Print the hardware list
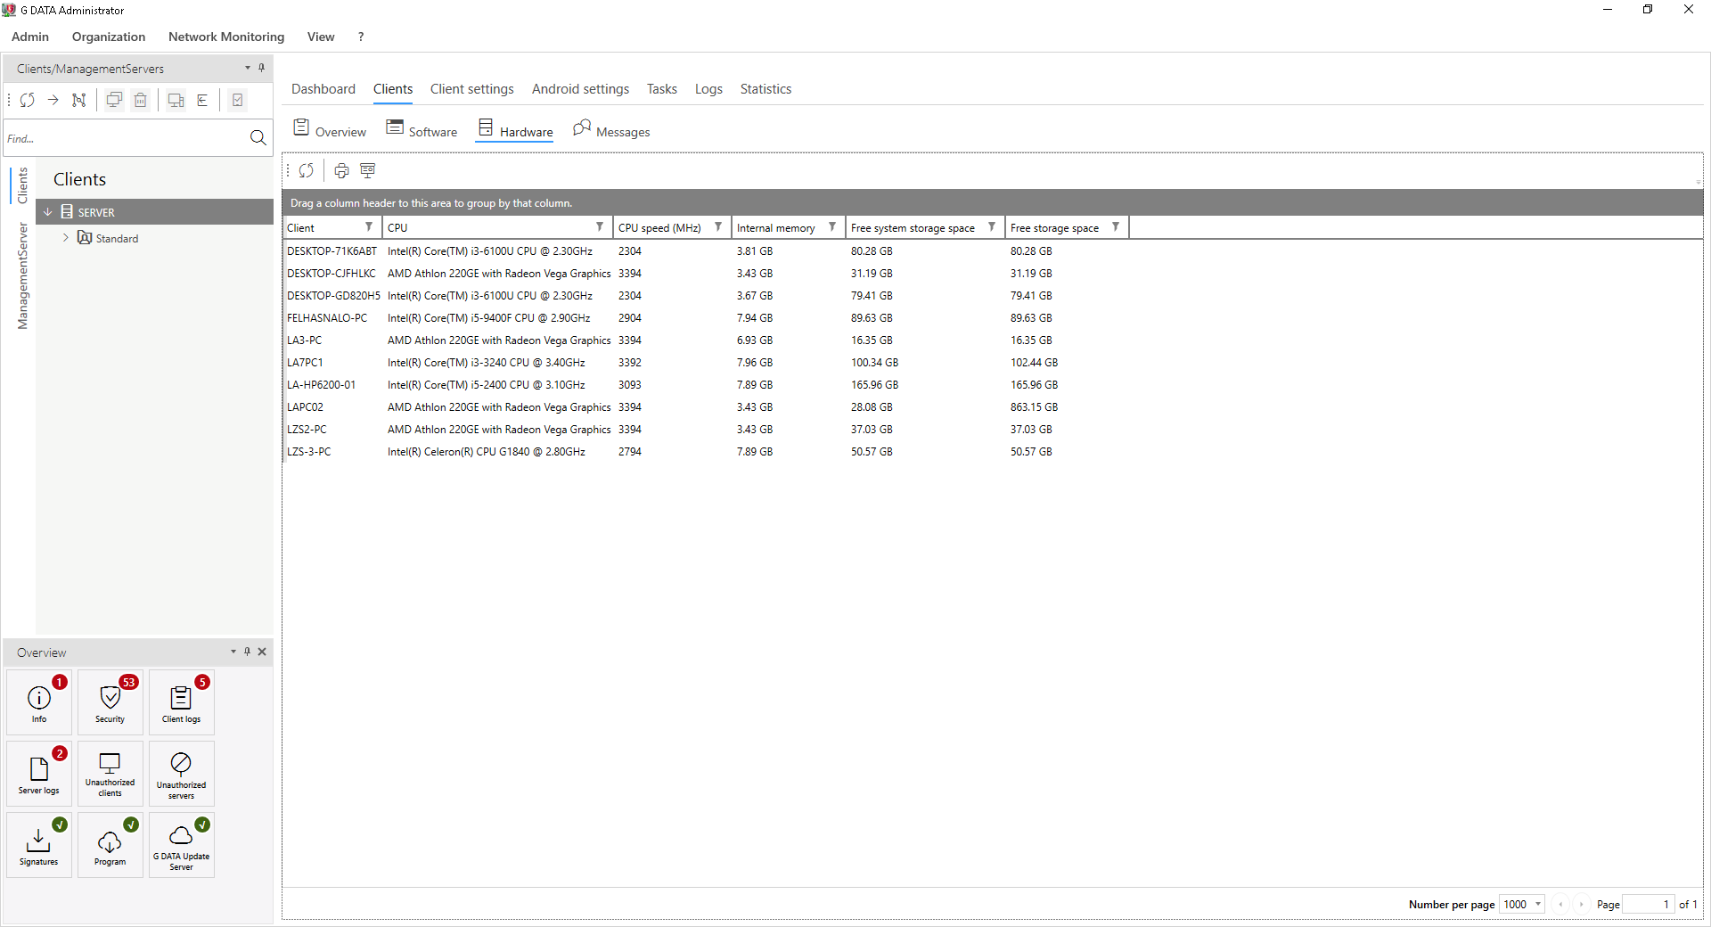The width and height of the screenshot is (1711, 927). point(341,170)
